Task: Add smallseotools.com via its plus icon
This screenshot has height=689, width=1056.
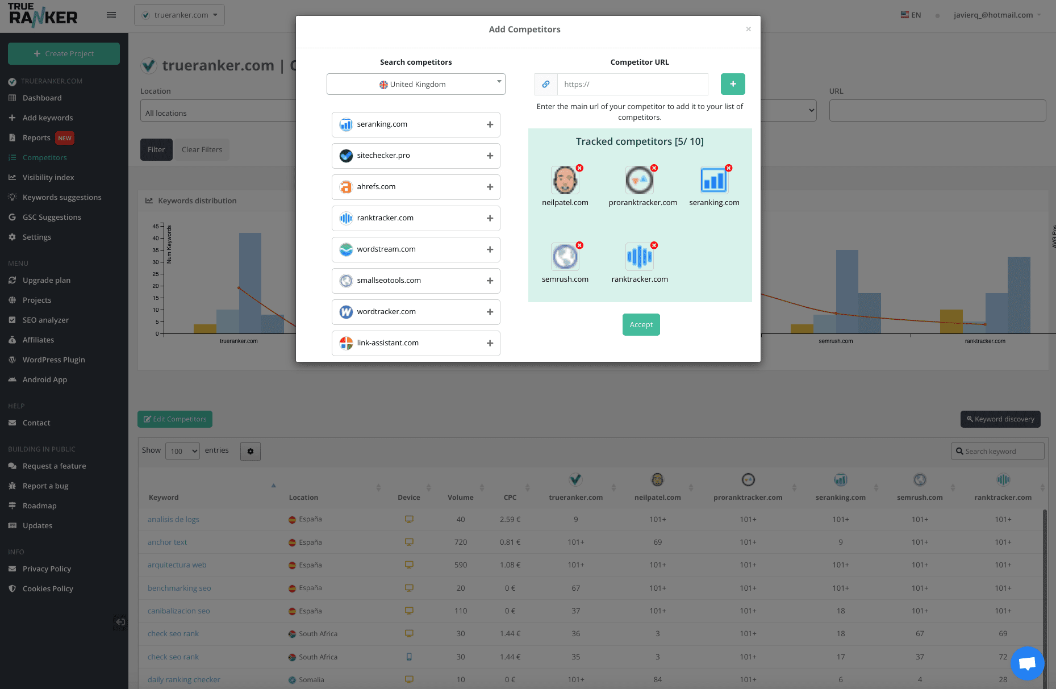Action: point(490,281)
